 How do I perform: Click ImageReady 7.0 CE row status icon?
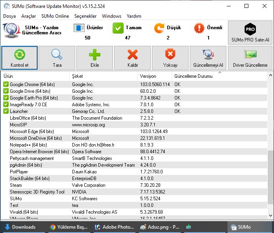pos(6,105)
